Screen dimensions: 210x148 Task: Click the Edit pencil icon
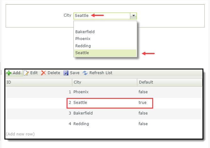[x=26, y=73]
